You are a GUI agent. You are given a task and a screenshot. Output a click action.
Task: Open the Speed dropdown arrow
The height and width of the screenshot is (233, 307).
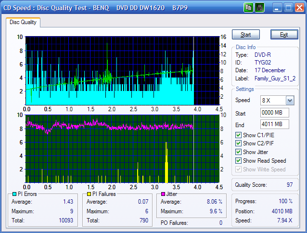(x=290, y=101)
